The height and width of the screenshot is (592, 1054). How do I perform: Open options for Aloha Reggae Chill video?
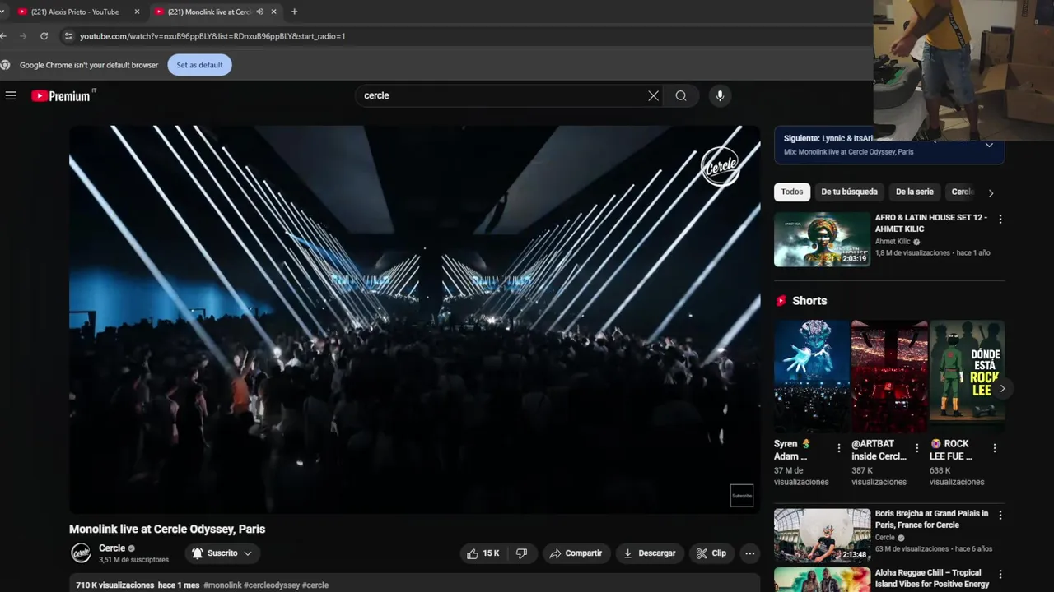1000,574
